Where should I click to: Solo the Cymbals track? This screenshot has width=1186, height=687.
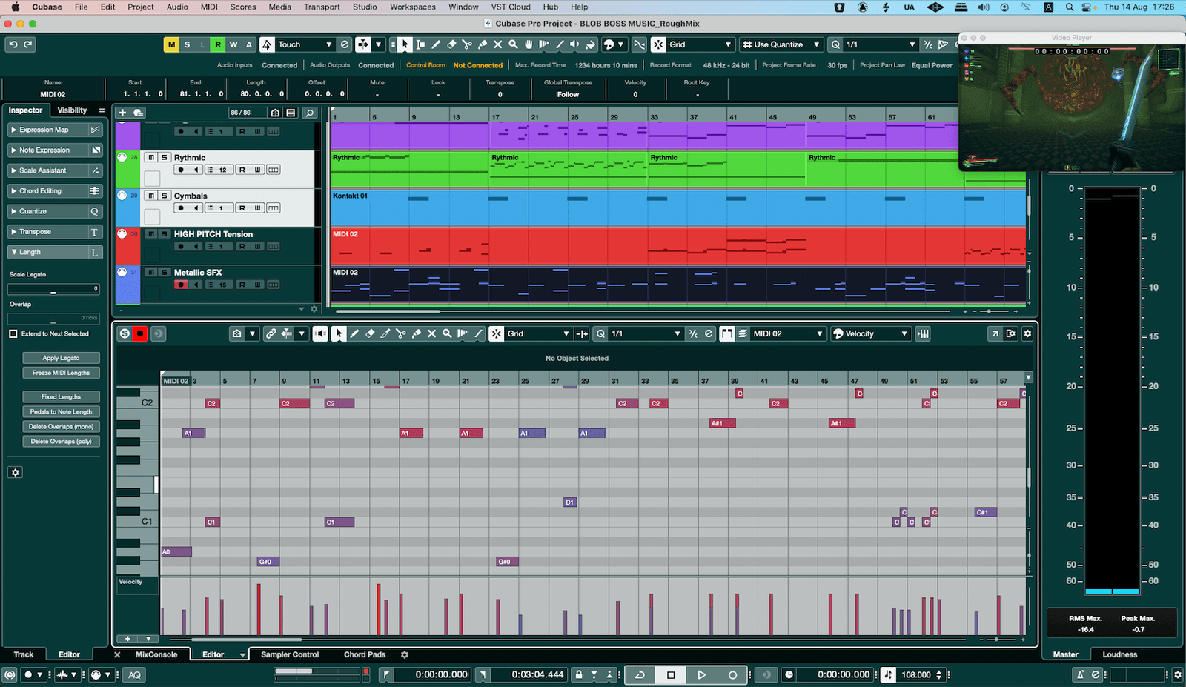(x=165, y=196)
